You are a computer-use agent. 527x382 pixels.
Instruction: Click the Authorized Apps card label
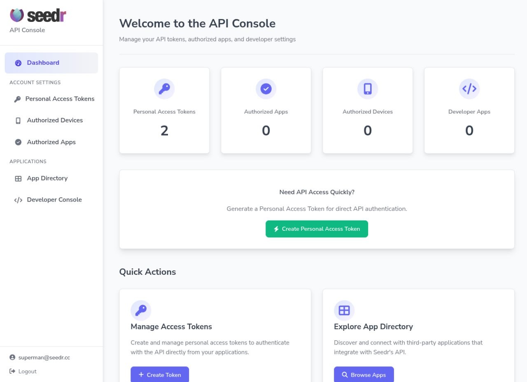coord(266,112)
